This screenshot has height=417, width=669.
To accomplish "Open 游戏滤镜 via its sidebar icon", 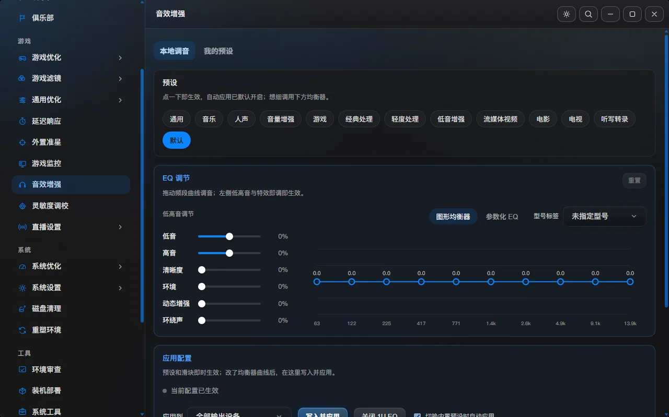I will [22, 78].
